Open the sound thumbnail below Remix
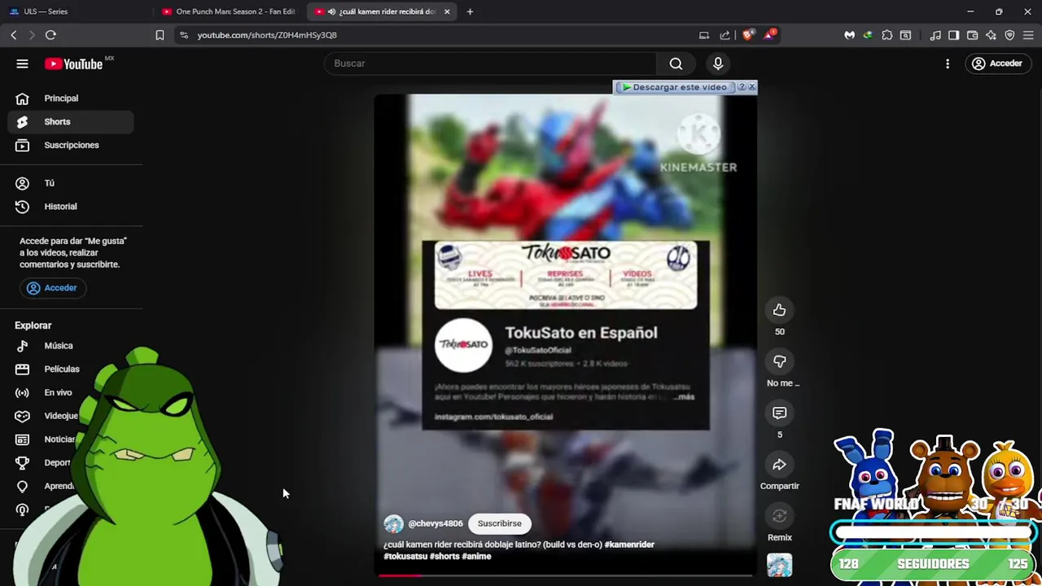The width and height of the screenshot is (1042, 586). tap(779, 565)
